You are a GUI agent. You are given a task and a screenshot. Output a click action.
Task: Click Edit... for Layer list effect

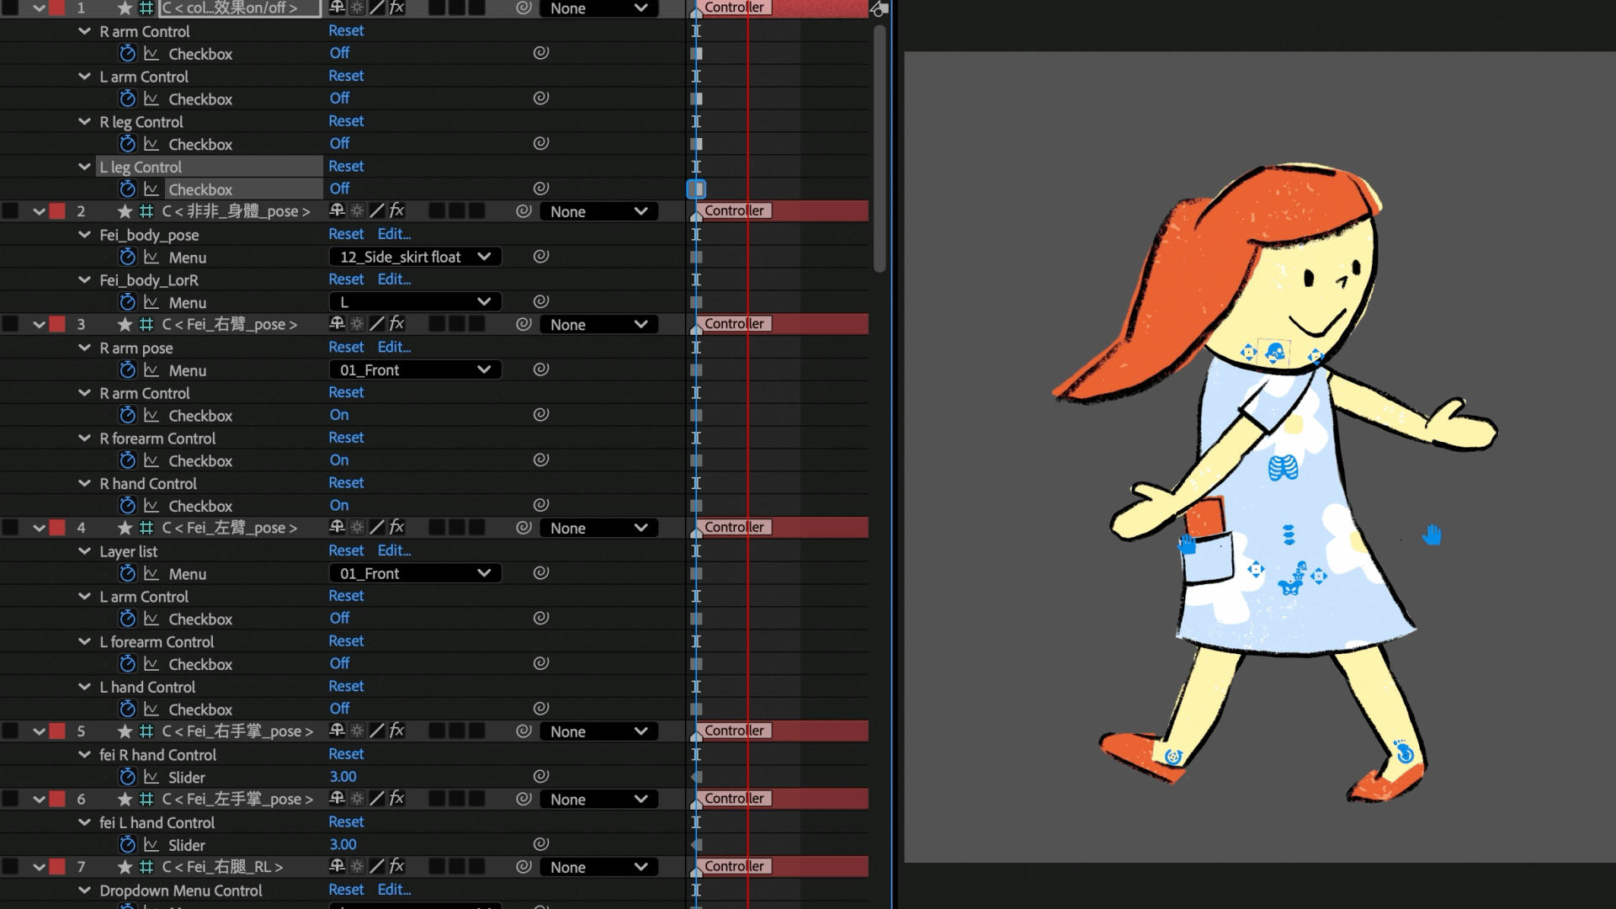[x=394, y=550]
